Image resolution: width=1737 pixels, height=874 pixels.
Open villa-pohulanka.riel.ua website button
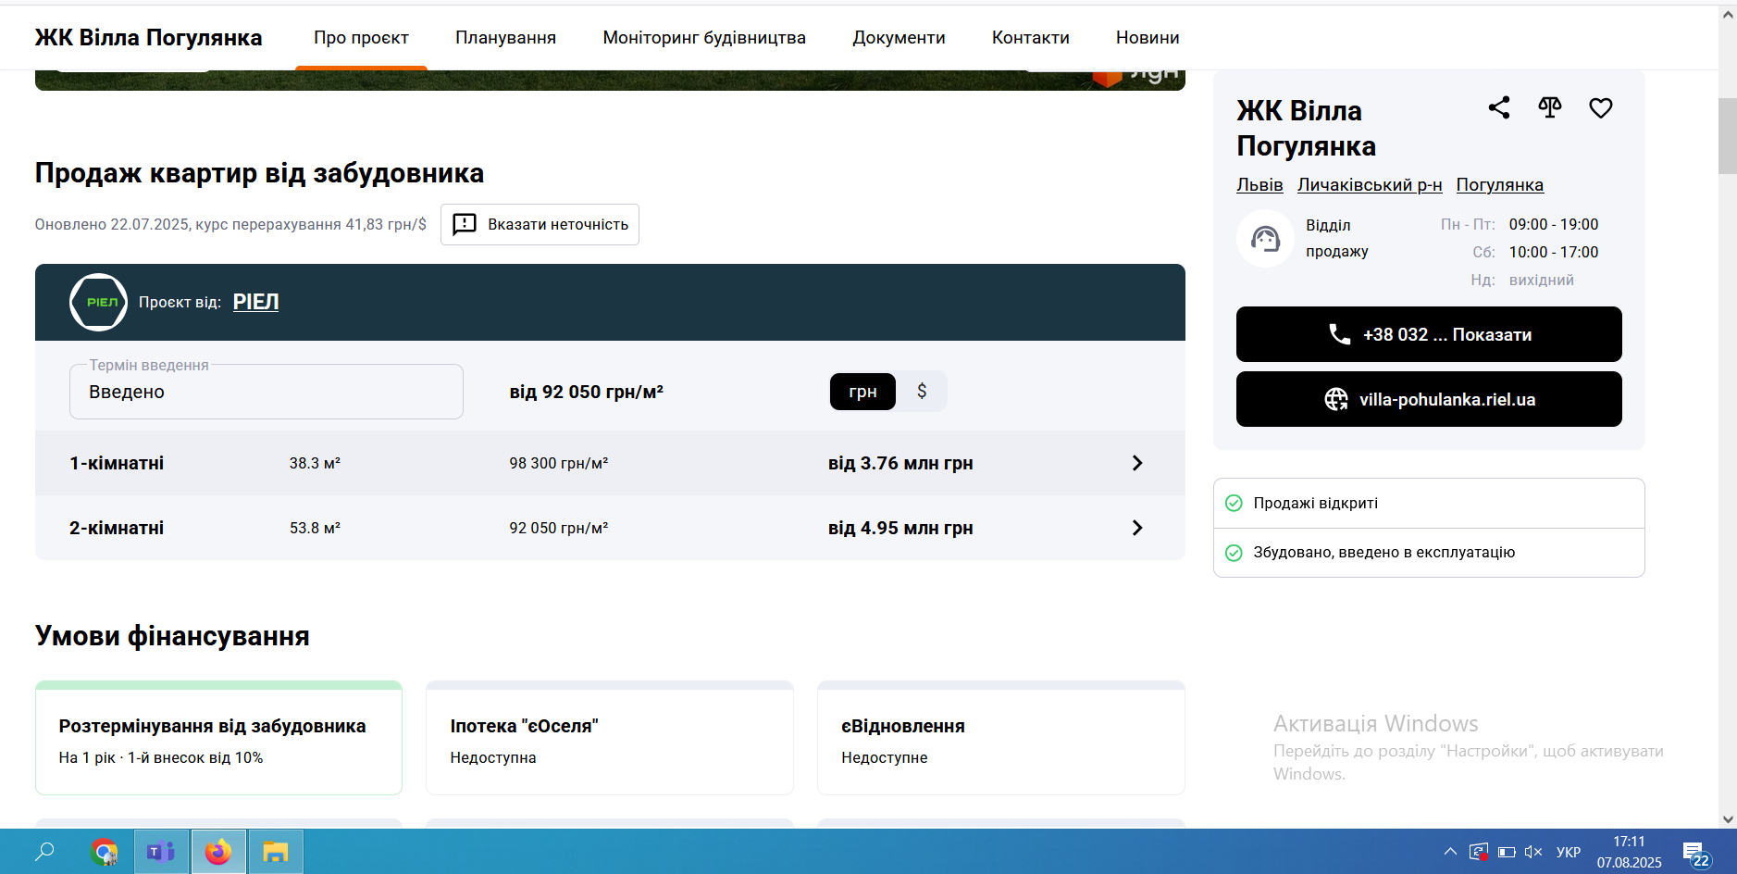pos(1429,399)
